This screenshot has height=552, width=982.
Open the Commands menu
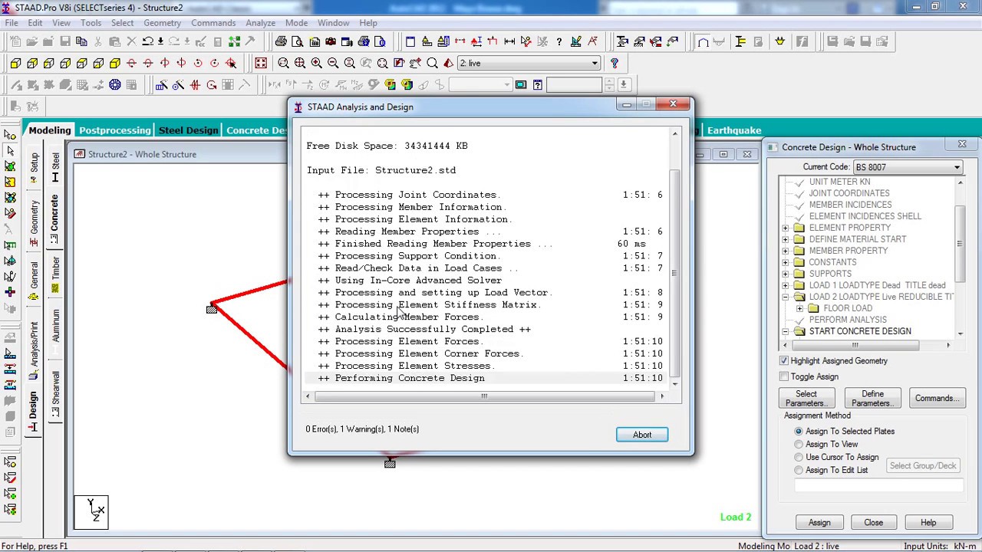pyautogui.click(x=213, y=23)
